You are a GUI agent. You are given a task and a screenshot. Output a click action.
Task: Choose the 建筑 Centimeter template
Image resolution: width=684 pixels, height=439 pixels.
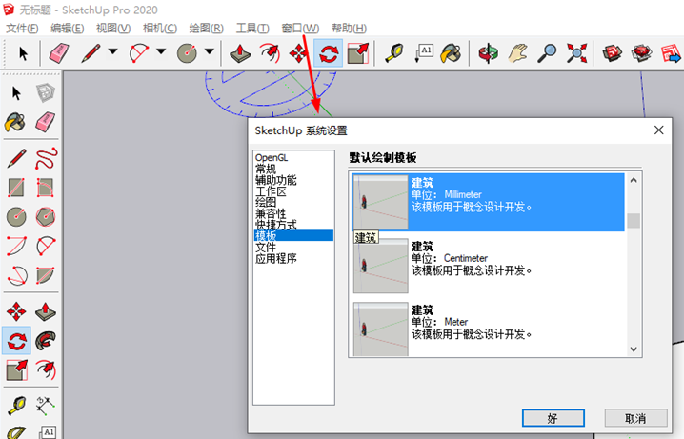pyautogui.click(x=488, y=266)
